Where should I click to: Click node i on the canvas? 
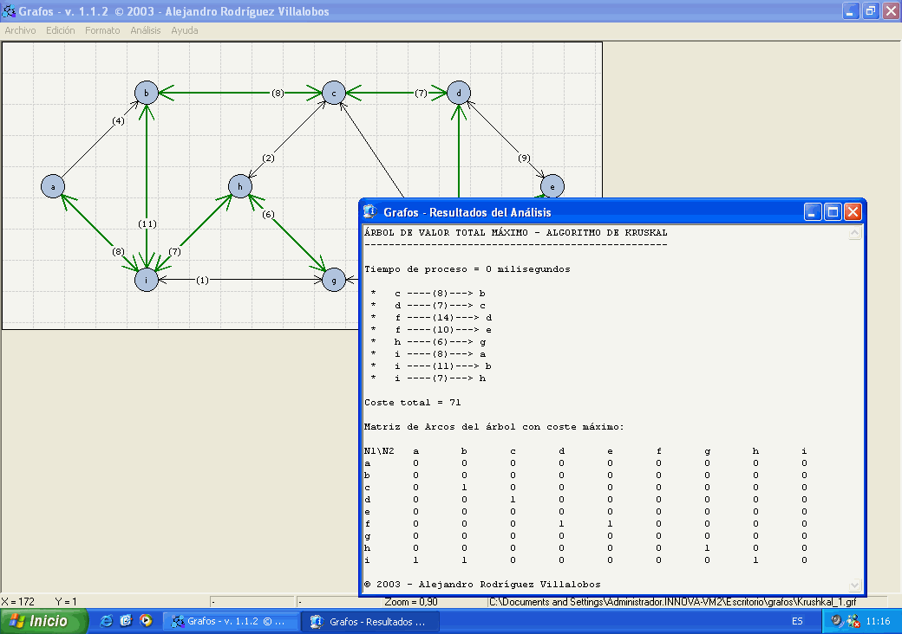click(147, 280)
